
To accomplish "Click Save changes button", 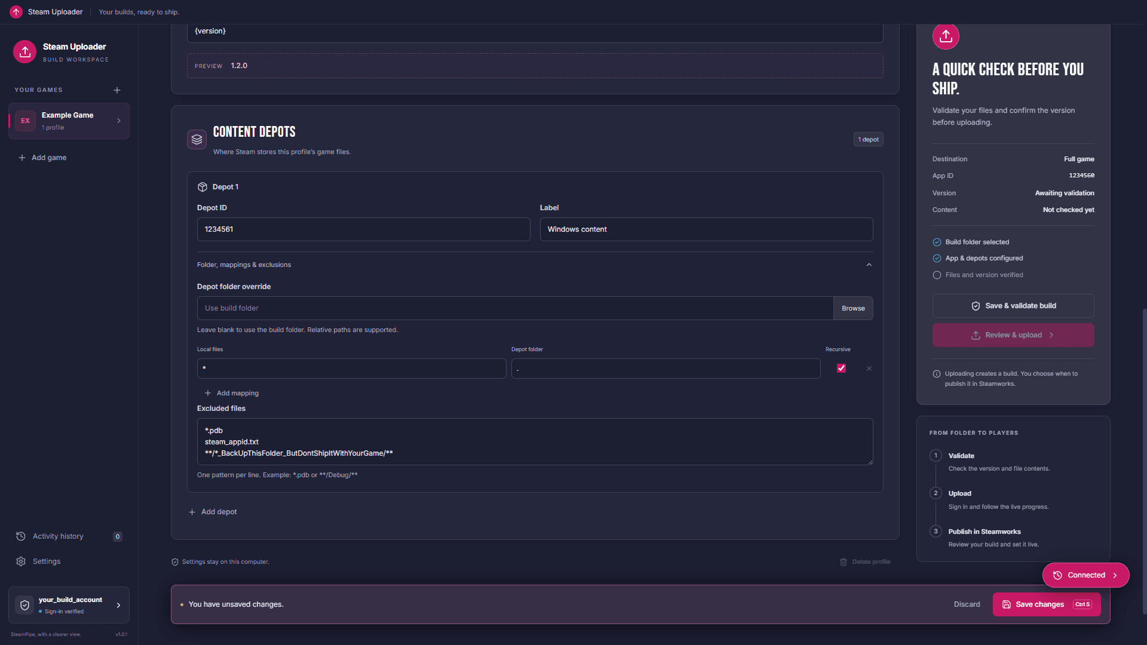I will [1047, 604].
